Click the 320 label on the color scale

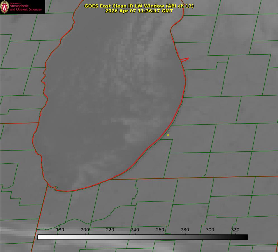point(235,230)
